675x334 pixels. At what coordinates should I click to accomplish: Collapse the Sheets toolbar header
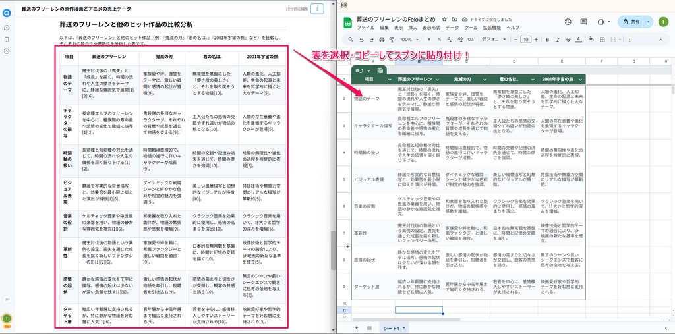point(661,40)
